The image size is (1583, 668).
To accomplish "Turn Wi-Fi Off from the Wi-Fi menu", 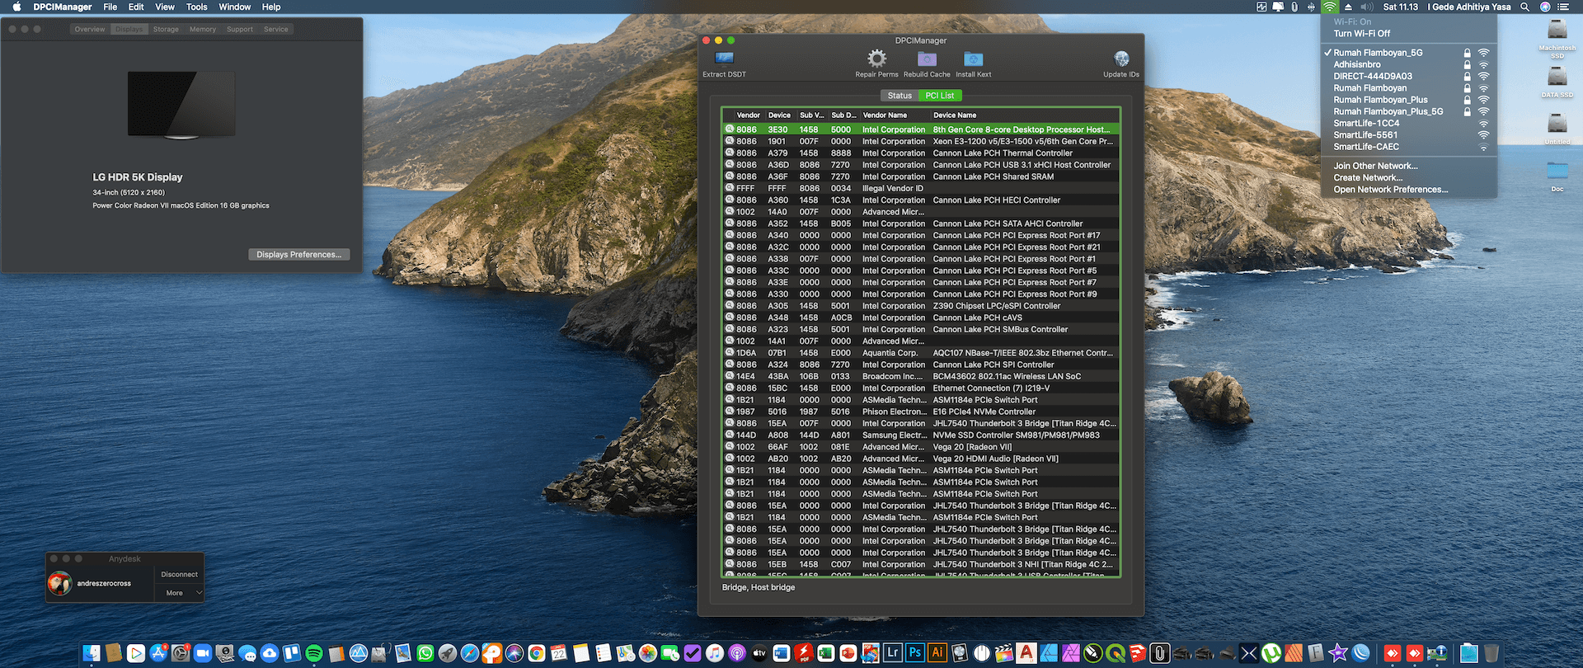I will [x=1409, y=34].
